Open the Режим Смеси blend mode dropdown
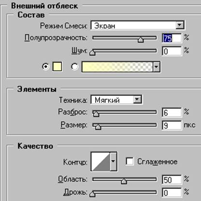 (x=138, y=25)
